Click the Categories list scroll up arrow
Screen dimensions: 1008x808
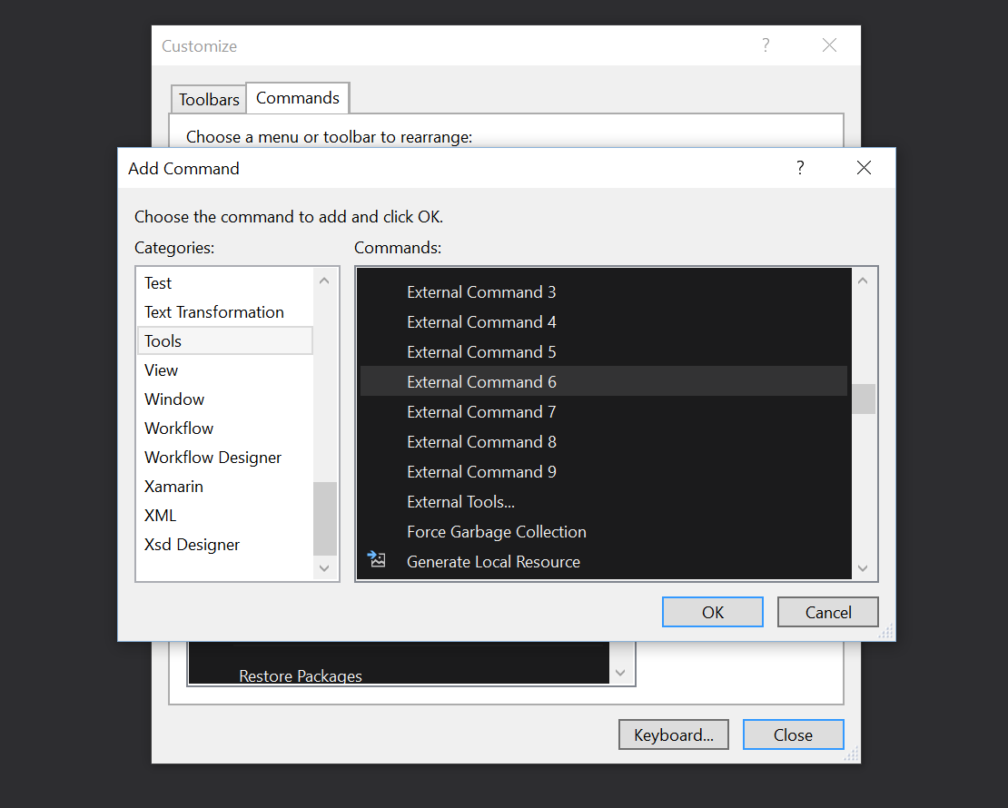[x=324, y=281]
